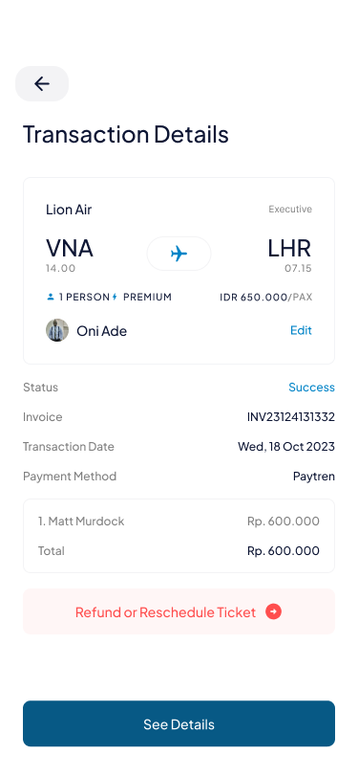Click the Matt Murdock passenger row
Image resolution: width=358 pixels, height=777 pixels.
(179, 521)
